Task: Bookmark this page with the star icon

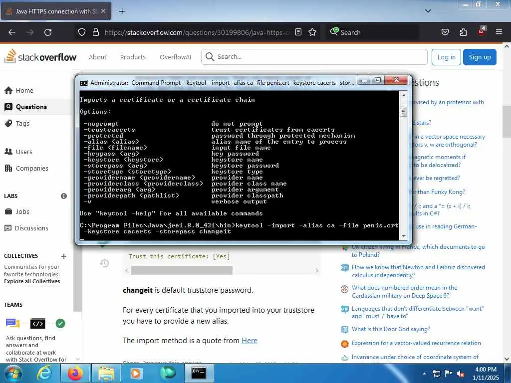Action: pos(312,32)
